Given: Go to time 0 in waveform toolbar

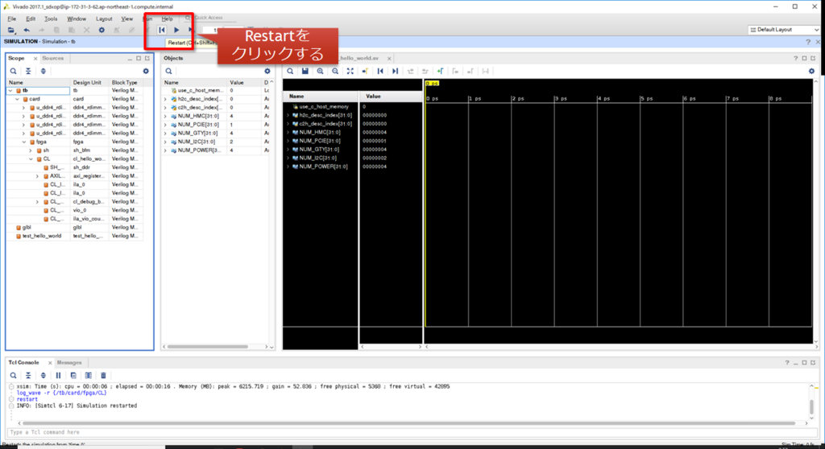Looking at the screenshot, I should point(380,71).
